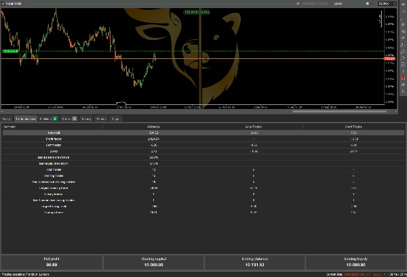Click the green profit label above chart

[197, 12]
